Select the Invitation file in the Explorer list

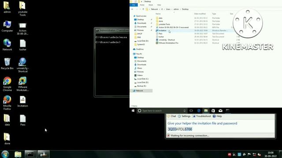[163, 30]
